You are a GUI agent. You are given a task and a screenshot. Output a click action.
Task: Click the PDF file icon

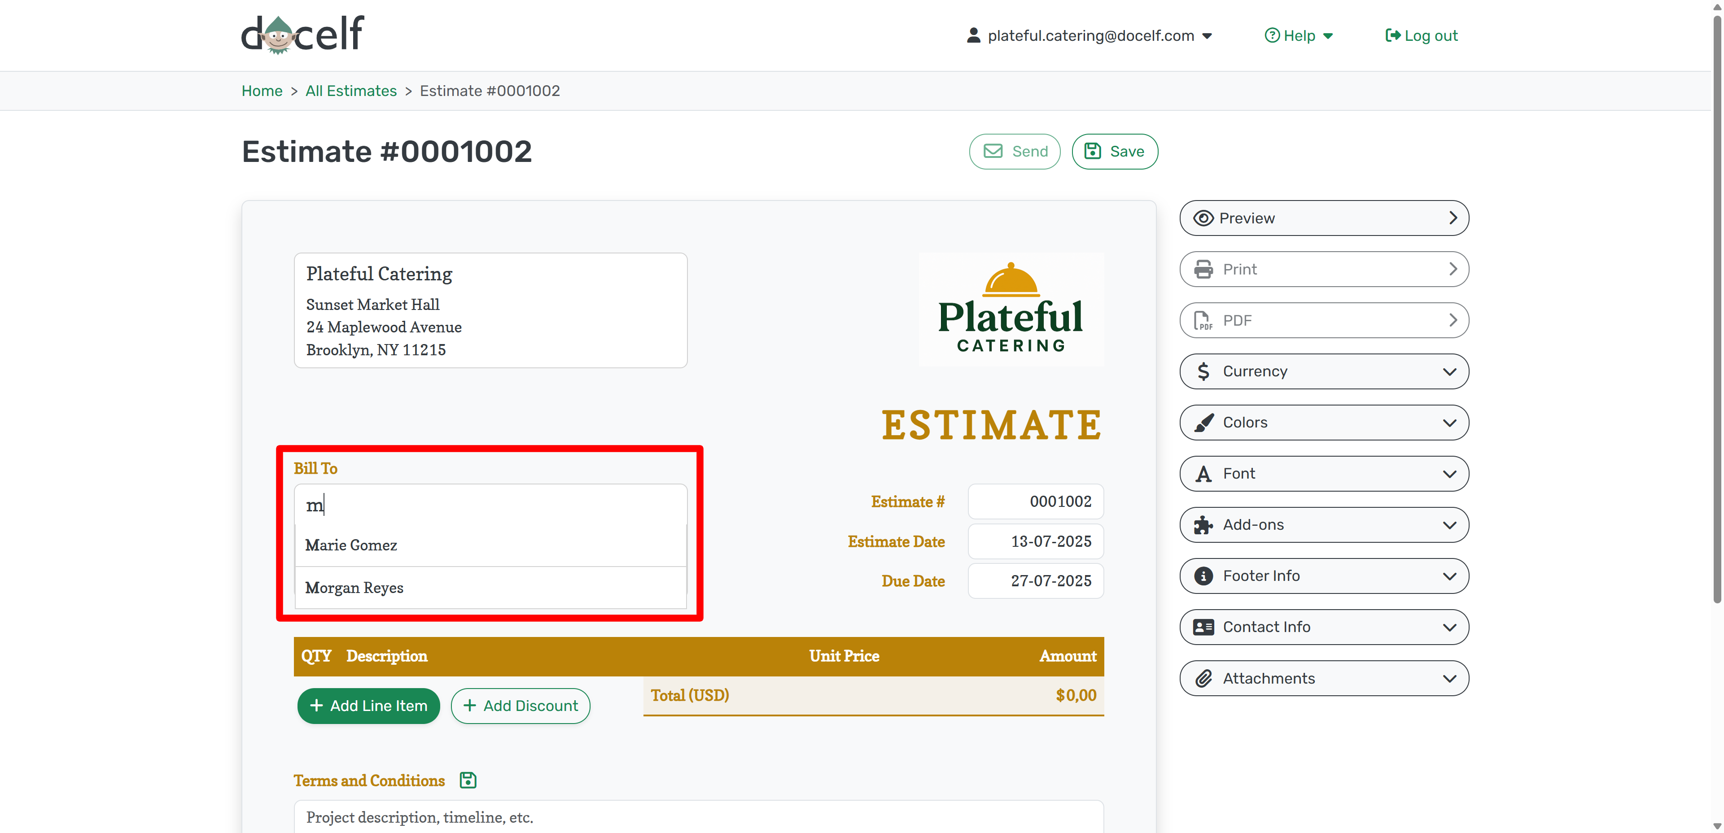tap(1203, 320)
